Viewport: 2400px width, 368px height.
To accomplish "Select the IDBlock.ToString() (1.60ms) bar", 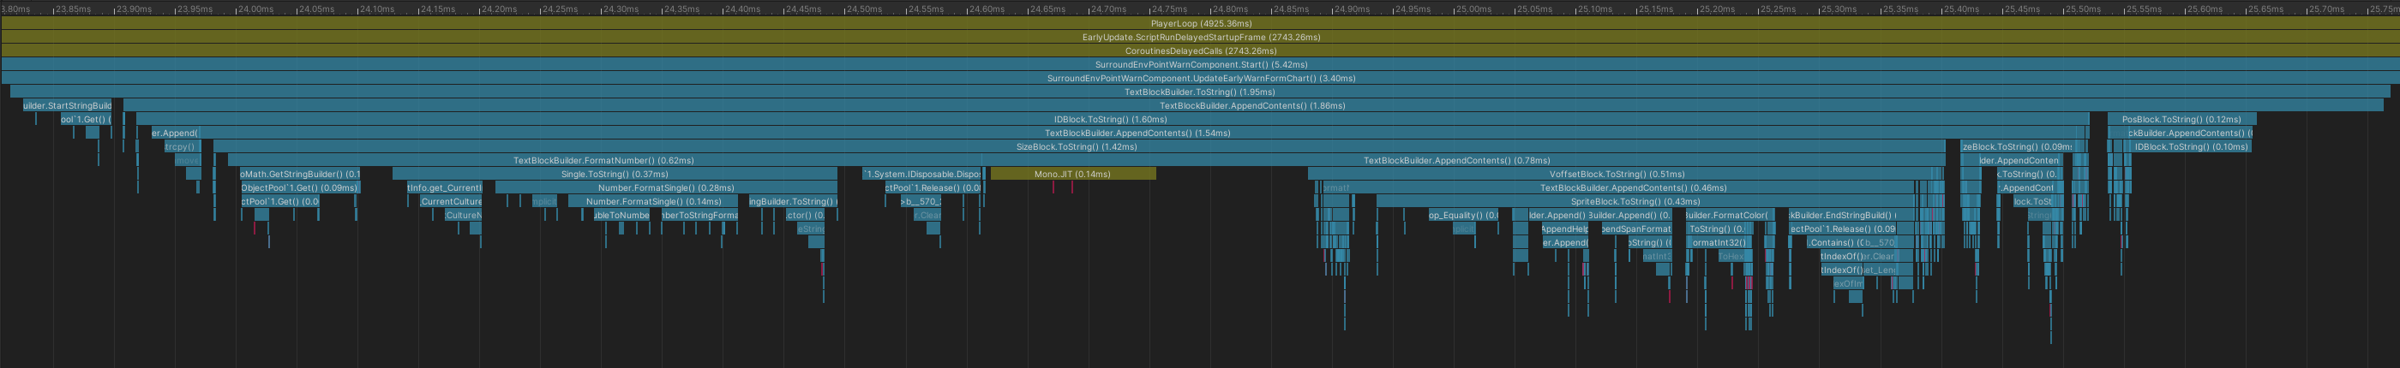I will 1112,119.
